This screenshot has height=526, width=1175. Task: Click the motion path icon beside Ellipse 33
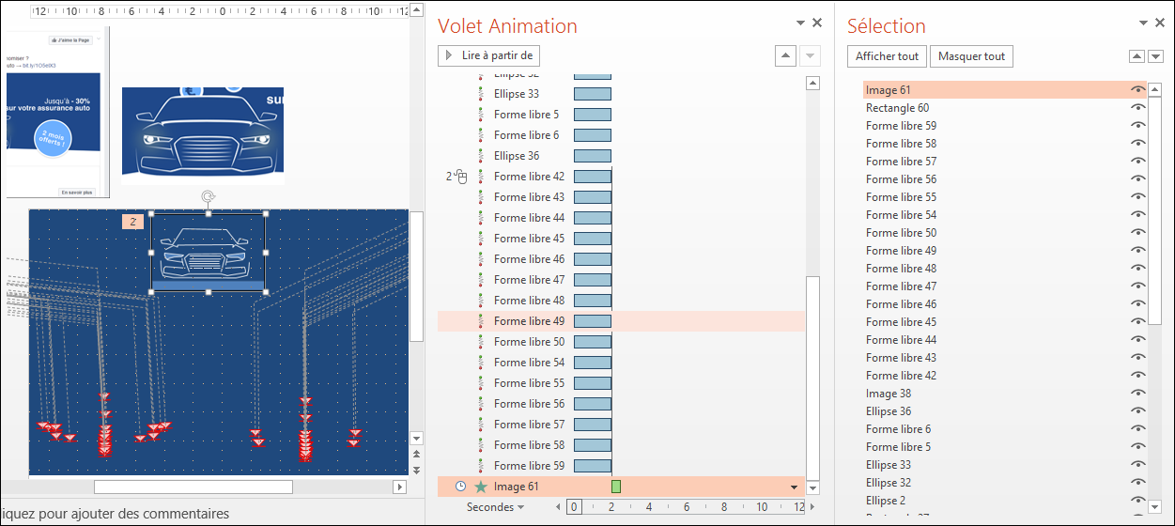[x=481, y=94]
